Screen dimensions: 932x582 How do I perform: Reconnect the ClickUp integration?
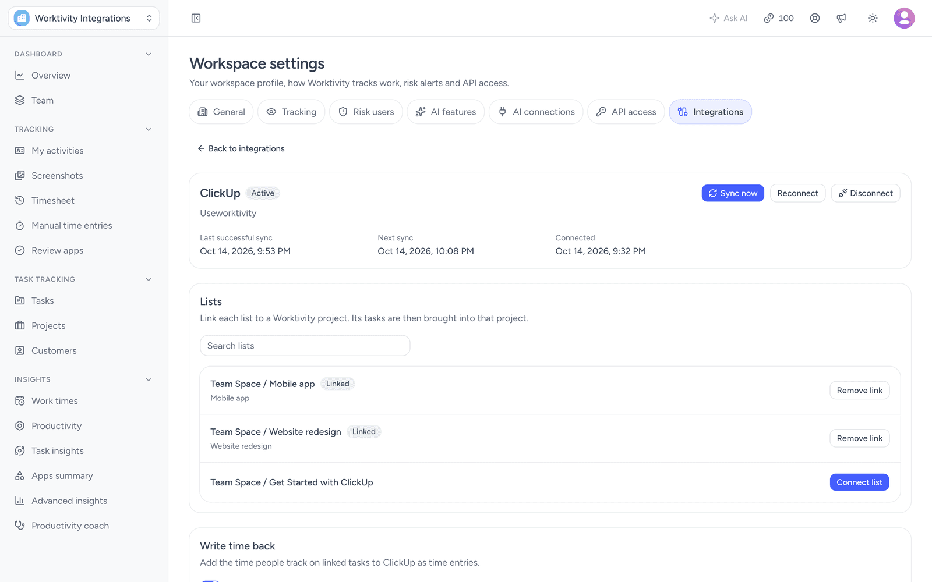797,193
